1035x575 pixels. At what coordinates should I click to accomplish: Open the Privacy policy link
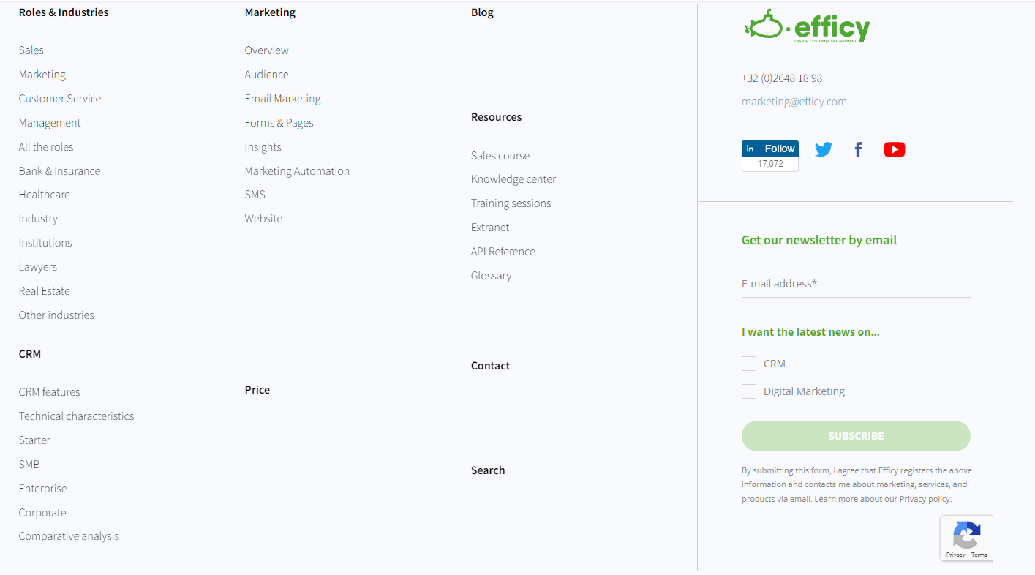pyautogui.click(x=924, y=498)
